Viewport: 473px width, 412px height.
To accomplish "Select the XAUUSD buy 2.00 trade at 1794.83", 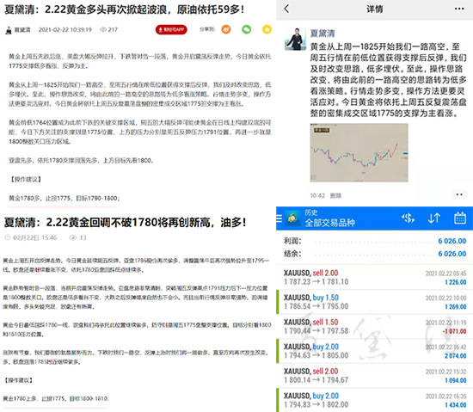I will pyautogui.click(x=374, y=400).
